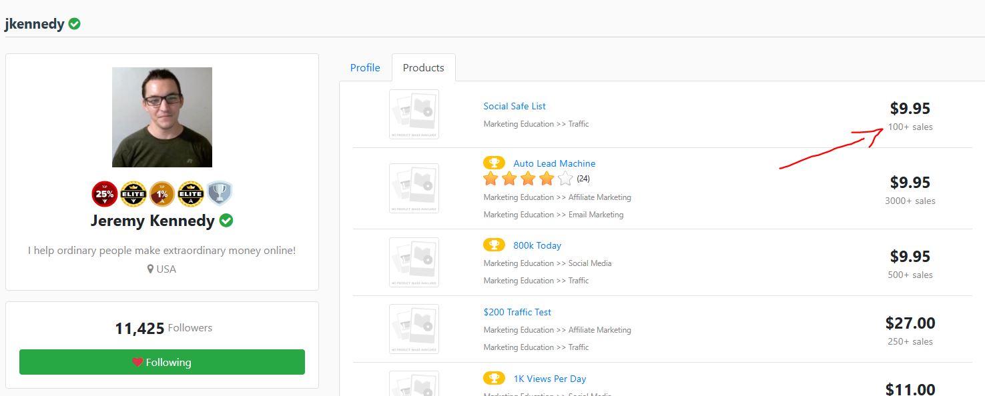Click the $27.00 price
This screenshot has width=985, height=396.
click(910, 323)
